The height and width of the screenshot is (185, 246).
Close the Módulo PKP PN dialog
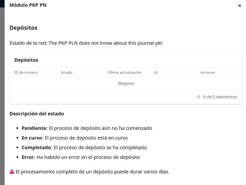point(239,6)
